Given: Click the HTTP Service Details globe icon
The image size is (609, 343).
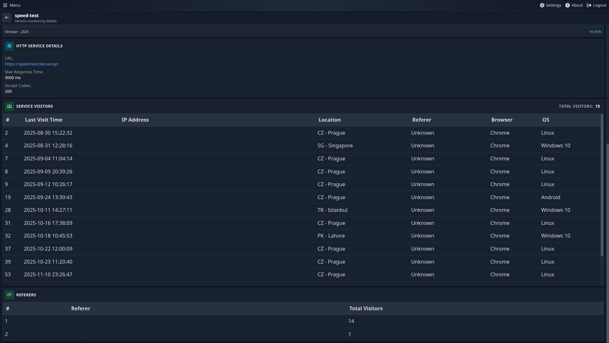Looking at the screenshot, I should [x=9, y=46].
